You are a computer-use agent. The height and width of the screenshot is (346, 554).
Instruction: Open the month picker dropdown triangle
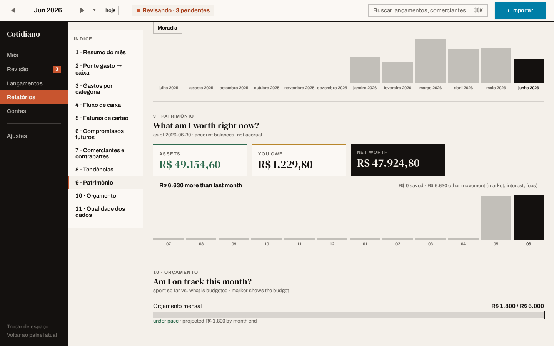[x=94, y=10]
